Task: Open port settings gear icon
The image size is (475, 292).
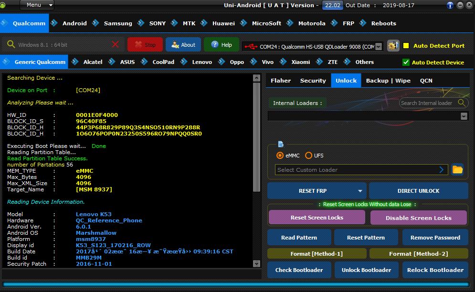Action: click(x=393, y=46)
